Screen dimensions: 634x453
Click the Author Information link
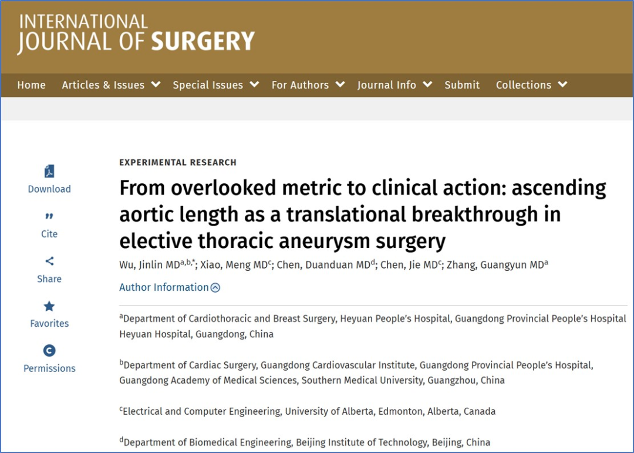pyautogui.click(x=164, y=287)
